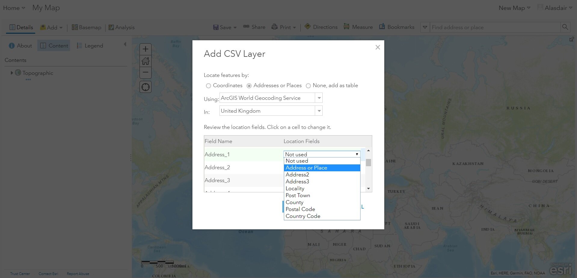Expand the Topographic layer
Viewport: 577px width, 278px height.
[x=12, y=73]
